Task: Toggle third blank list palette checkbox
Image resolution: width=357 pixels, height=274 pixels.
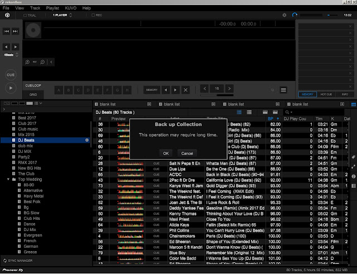Action: (278, 104)
